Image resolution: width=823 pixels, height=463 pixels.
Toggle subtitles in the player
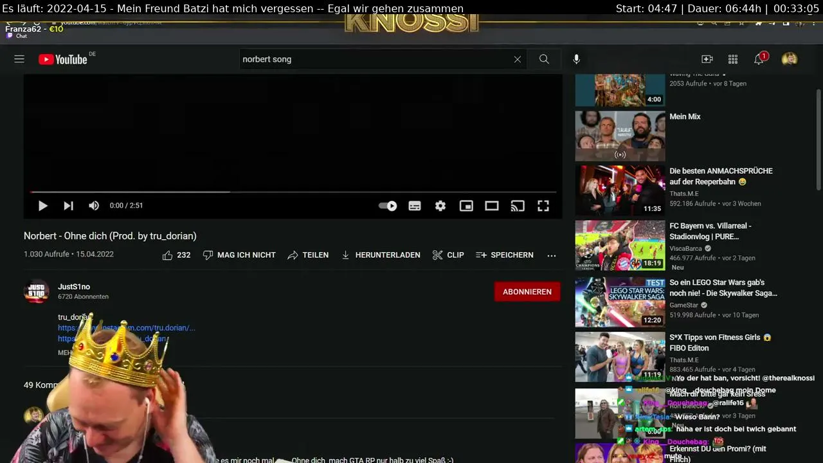click(x=415, y=206)
